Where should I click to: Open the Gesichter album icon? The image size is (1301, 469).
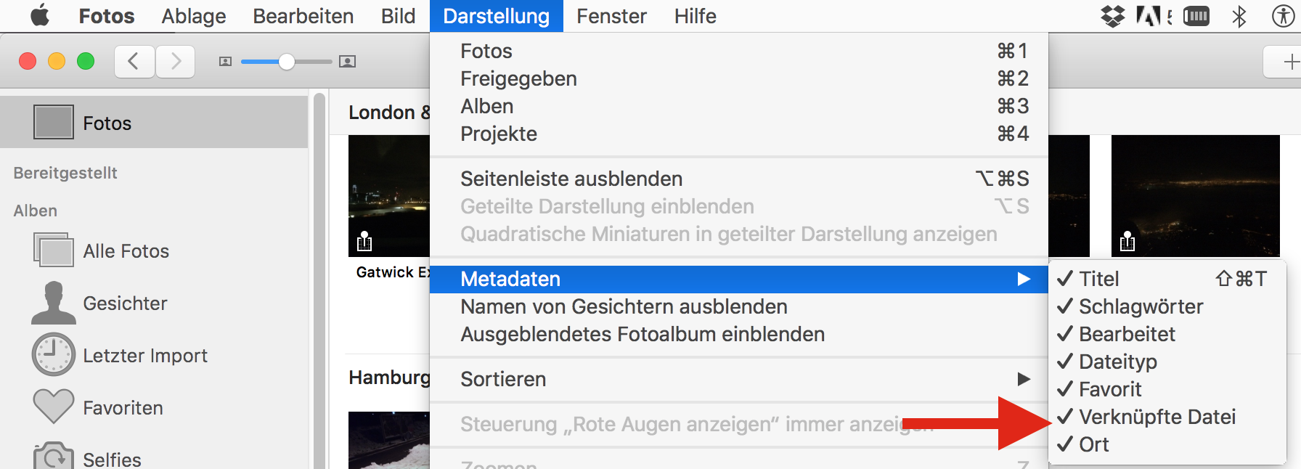pos(53,303)
